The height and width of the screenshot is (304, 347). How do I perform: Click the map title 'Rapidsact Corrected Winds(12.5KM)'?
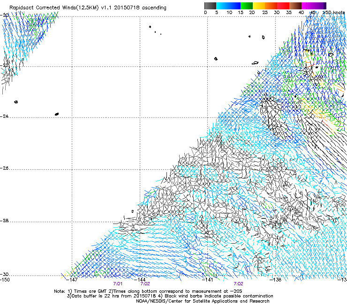pos(54,8)
